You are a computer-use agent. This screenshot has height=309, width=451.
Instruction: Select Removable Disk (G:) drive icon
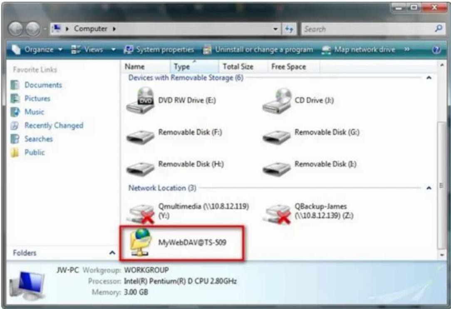click(x=276, y=137)
